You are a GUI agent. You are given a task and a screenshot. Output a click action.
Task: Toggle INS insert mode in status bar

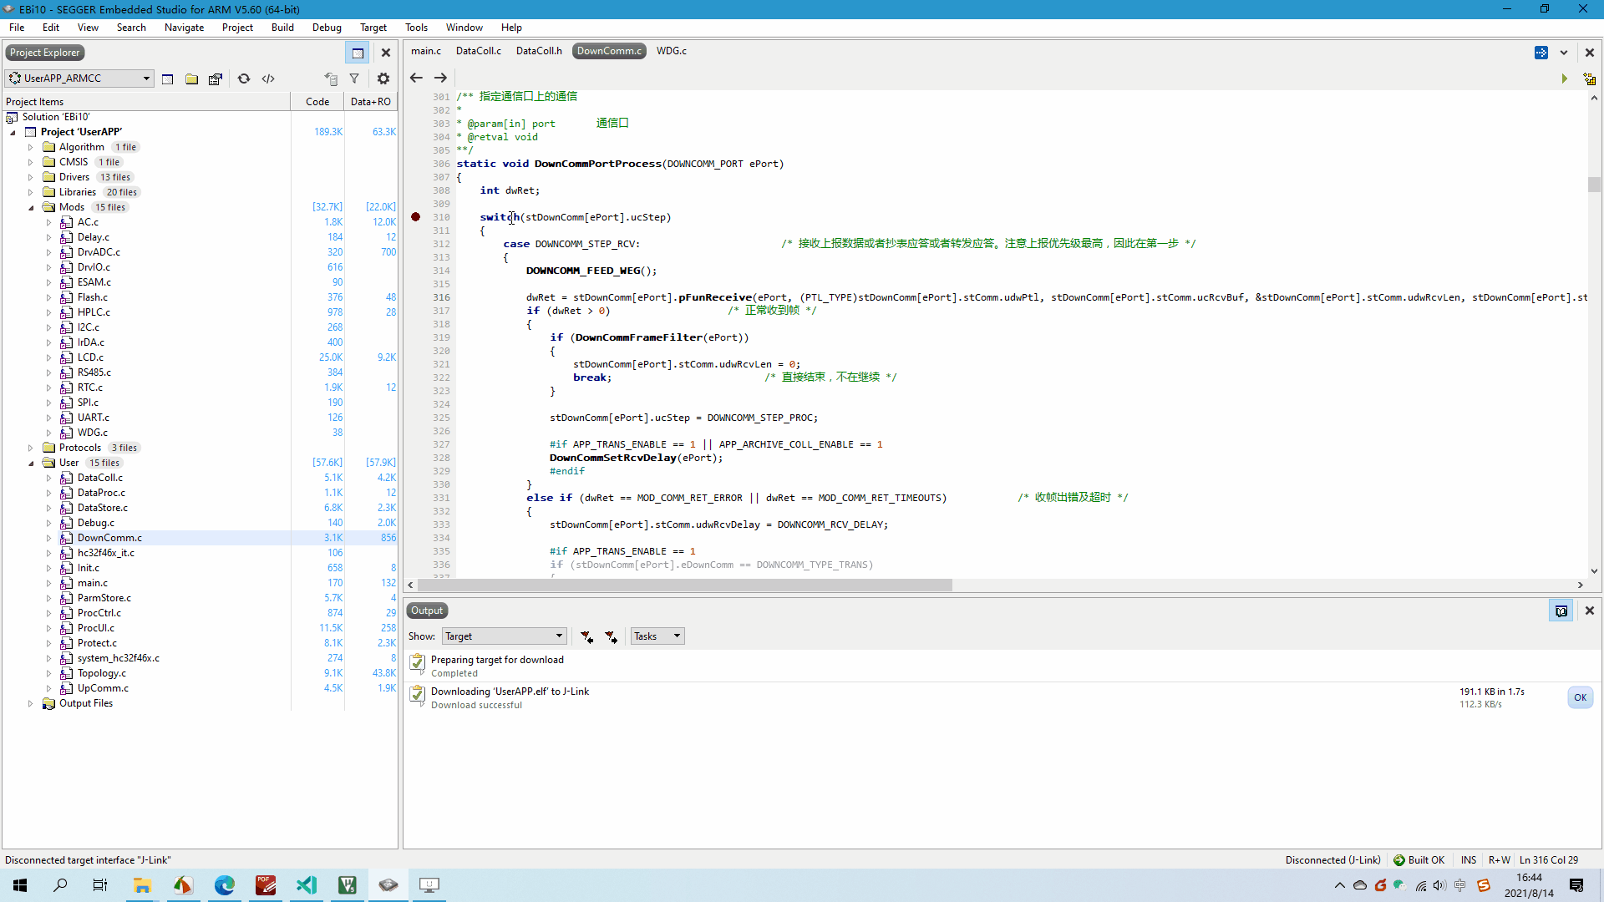1469,860
